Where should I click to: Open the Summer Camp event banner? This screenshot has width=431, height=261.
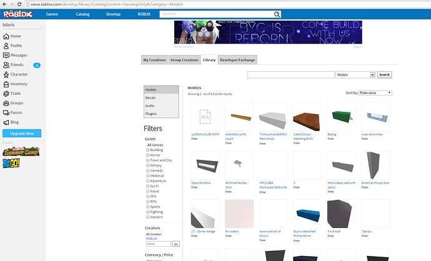pos(21,151)
